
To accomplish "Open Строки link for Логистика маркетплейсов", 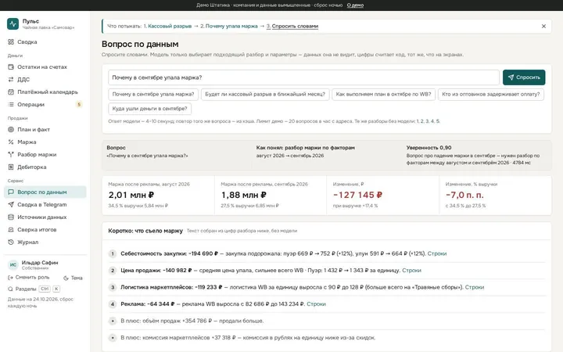I will [475, 287].
